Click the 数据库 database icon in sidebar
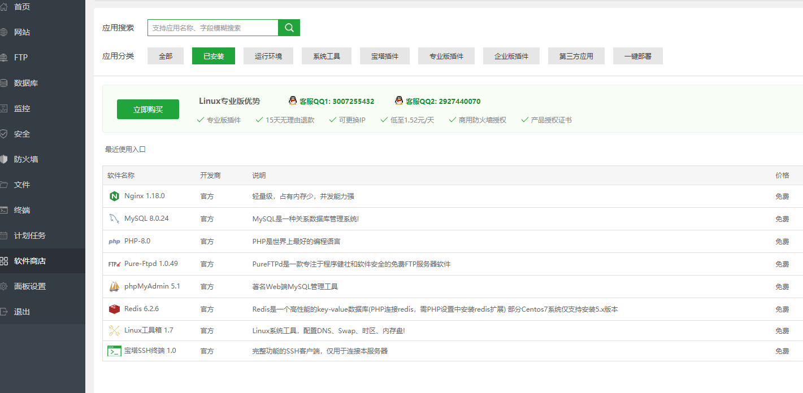This screenshot has height=393, width=803. [x=3, y=83]
